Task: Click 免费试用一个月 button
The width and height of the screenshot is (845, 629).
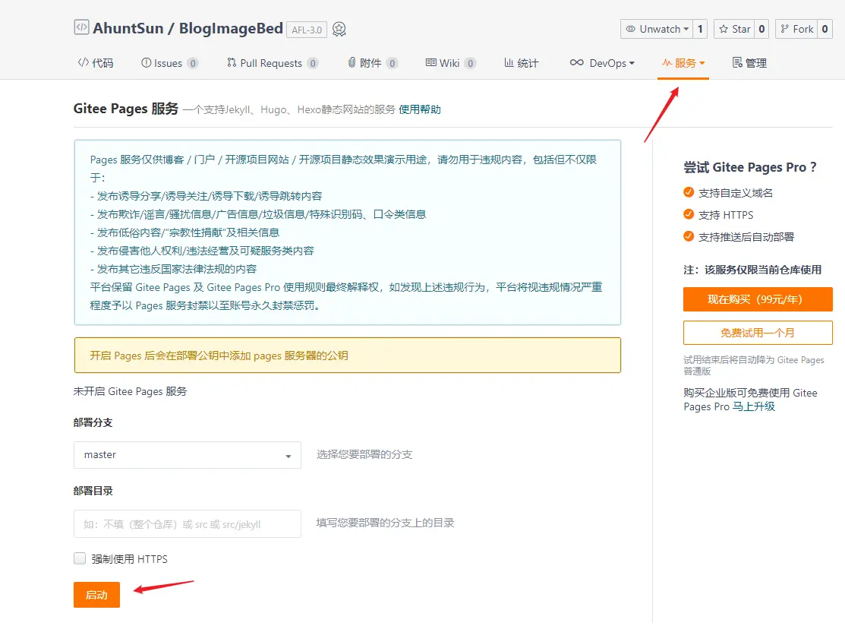Action: (x=758, y=333)
